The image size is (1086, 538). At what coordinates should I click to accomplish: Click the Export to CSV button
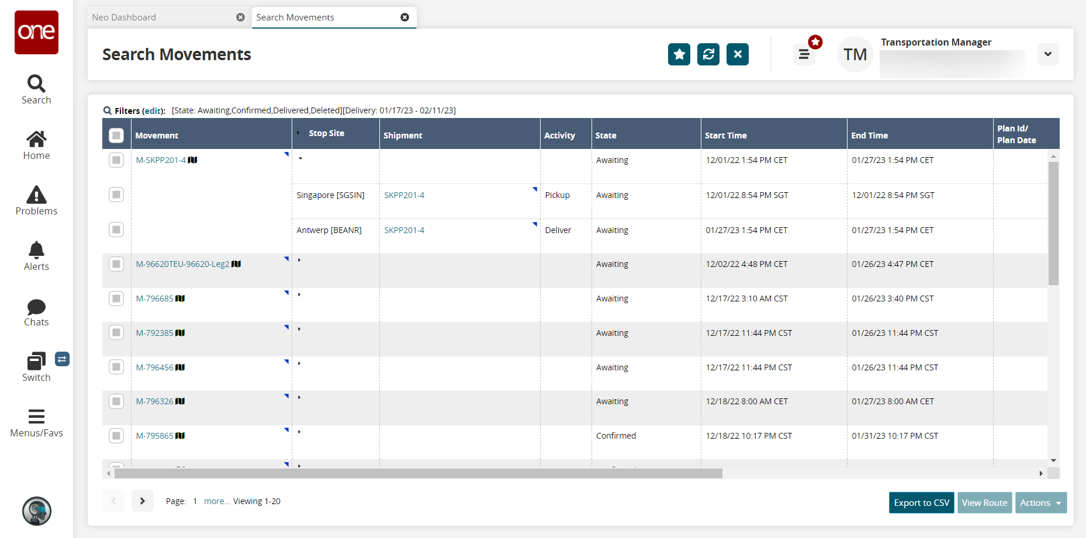tap(921, 503)
